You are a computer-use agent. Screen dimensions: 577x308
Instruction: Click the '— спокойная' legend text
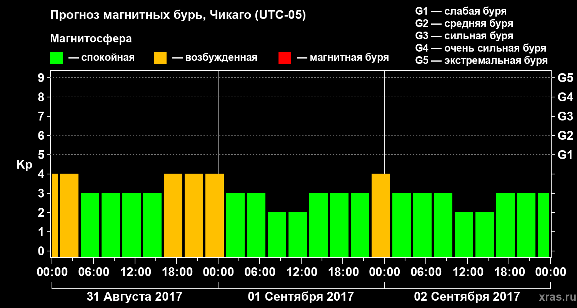pyautogui.click(x=102, y=58)
